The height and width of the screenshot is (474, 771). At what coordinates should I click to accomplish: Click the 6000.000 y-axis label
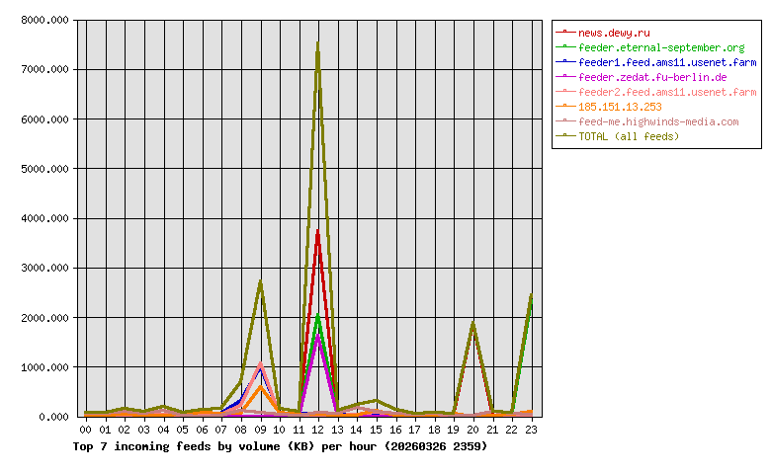pos(44,119)
